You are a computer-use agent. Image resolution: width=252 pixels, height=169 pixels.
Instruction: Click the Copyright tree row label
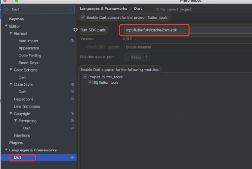(x=22, y=114)
